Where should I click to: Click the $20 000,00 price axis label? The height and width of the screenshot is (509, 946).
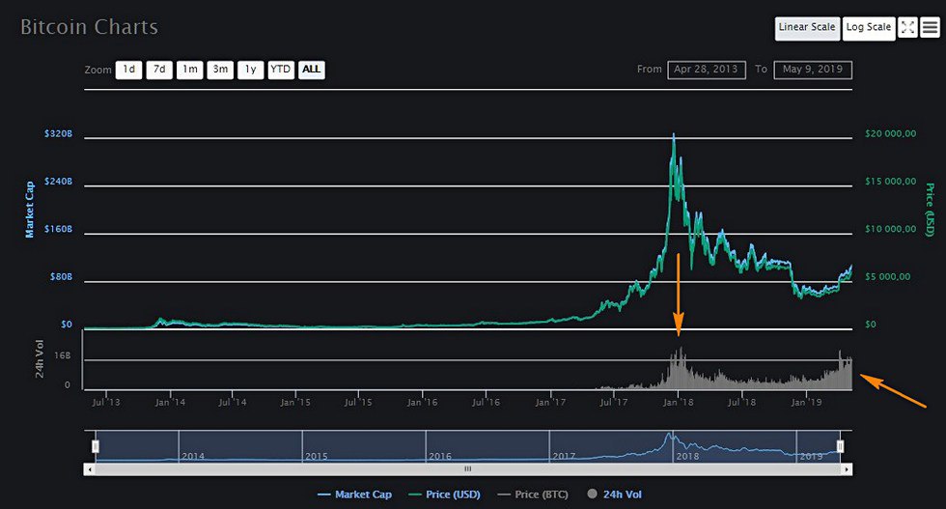point(890,133)
